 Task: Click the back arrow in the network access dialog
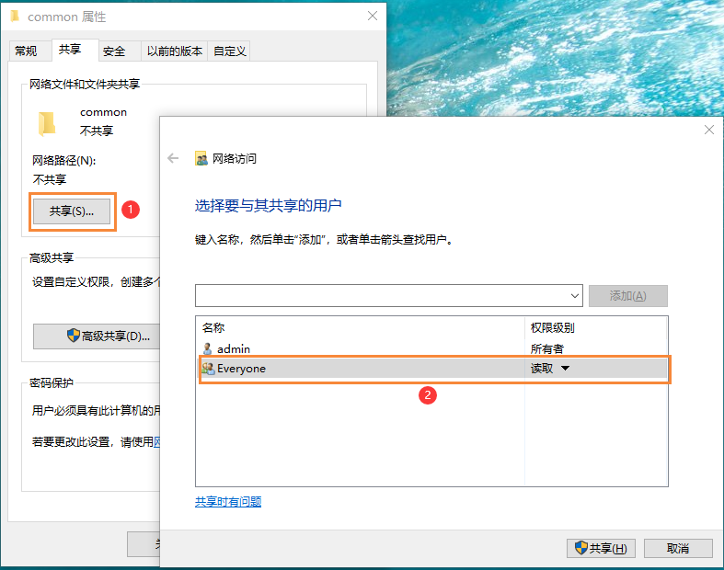click(x=173, y=158)
